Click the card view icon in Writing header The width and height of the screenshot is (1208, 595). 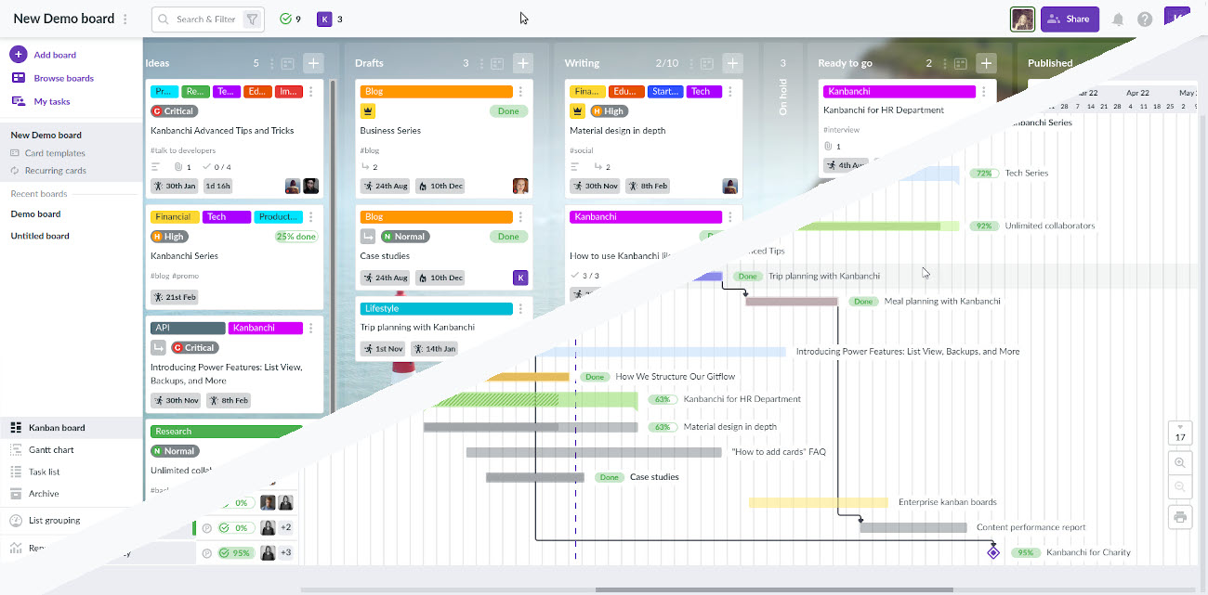(707, 63)
